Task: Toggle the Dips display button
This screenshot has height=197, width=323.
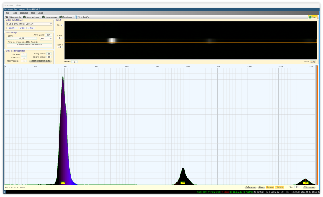Action: pos(261,187)
